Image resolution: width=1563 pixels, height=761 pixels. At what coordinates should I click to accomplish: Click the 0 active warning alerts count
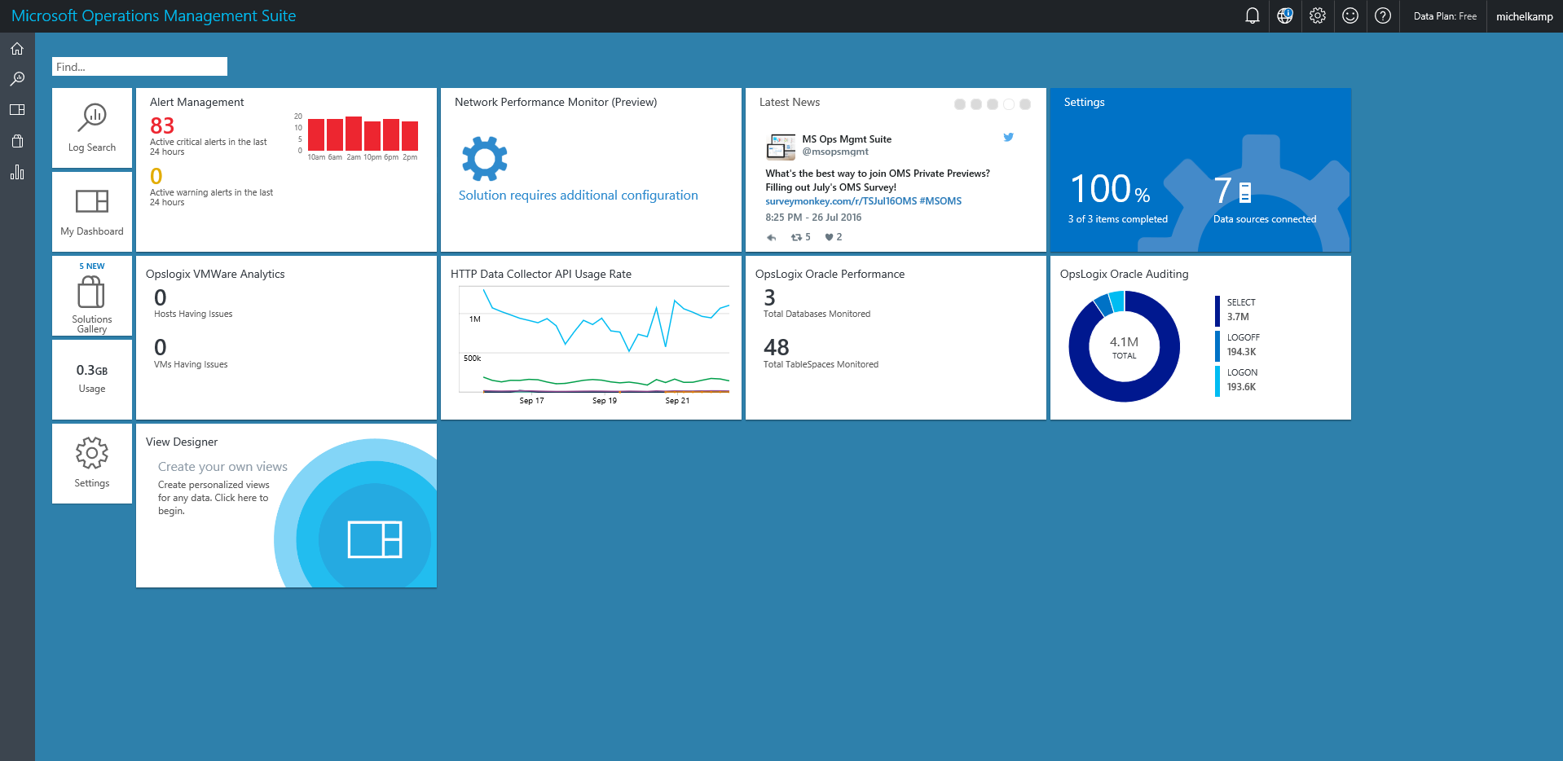[156, 176]
